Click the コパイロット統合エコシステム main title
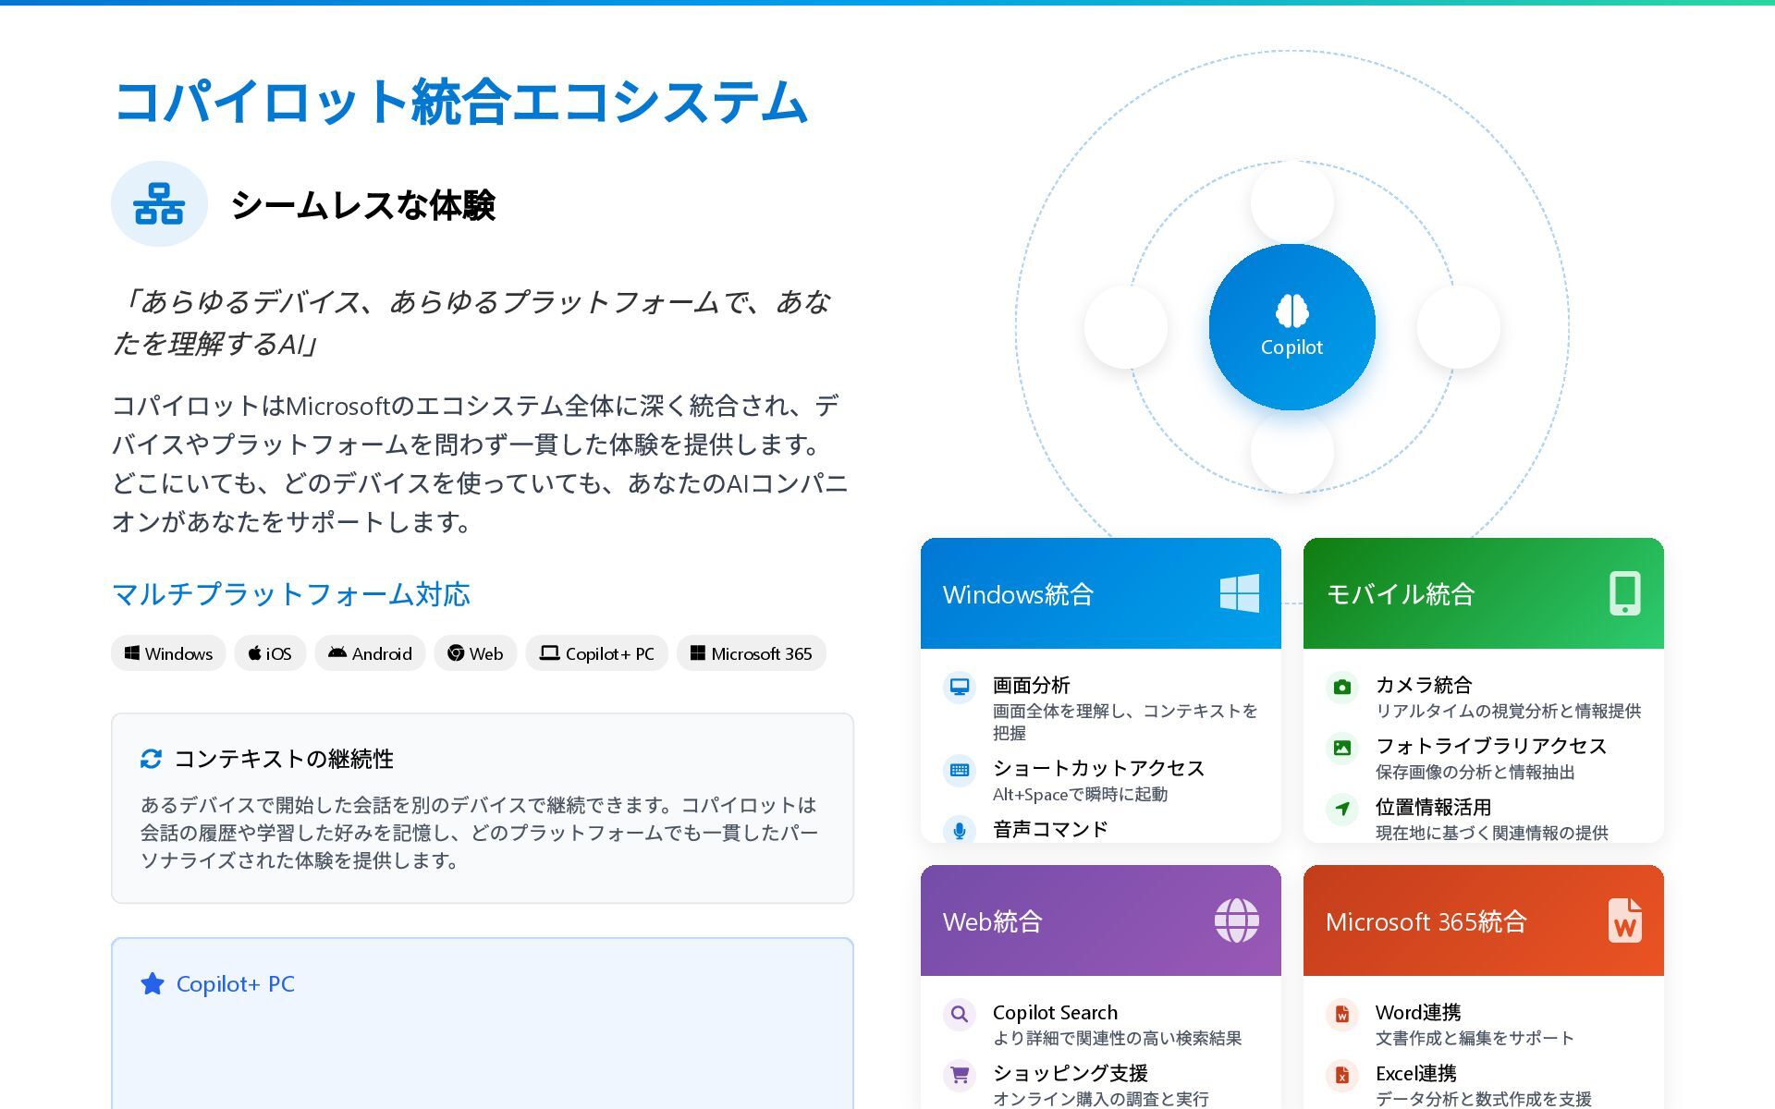Screen dimensions: 1775x1109 tap(461, 102)
